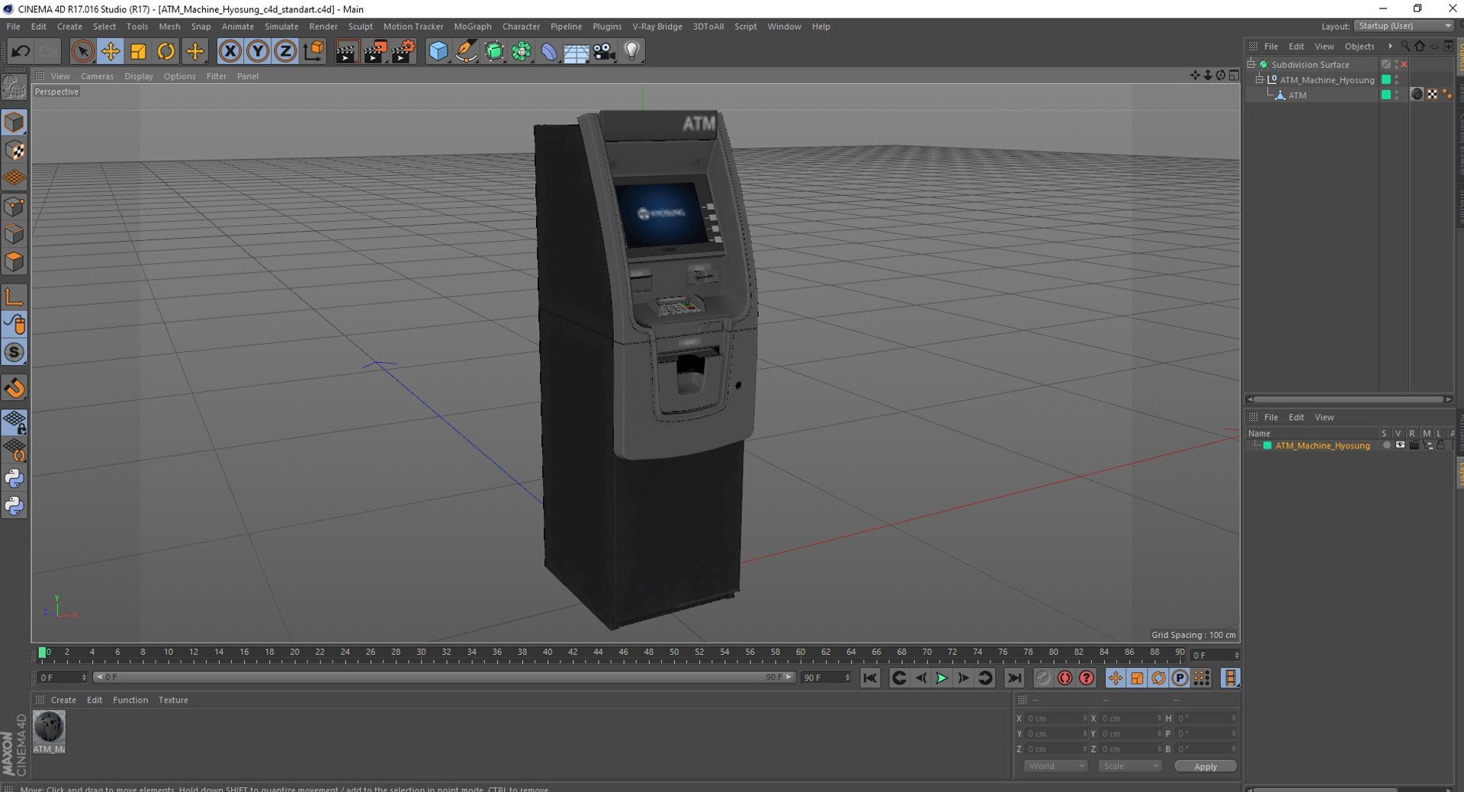Open the Simulate menu
The image size is (1464, 792).
[281, 26]
